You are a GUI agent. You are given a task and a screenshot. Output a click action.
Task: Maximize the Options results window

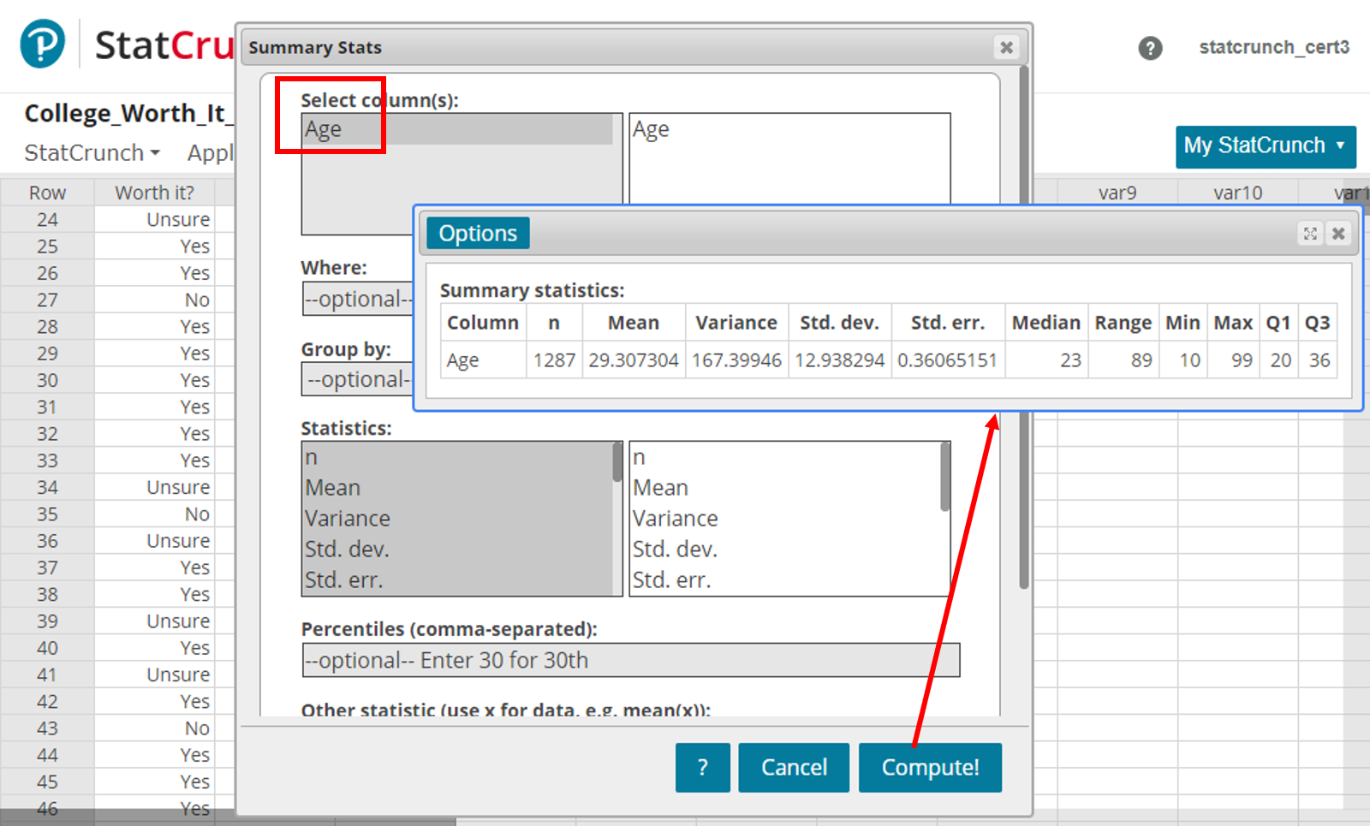1309,233
